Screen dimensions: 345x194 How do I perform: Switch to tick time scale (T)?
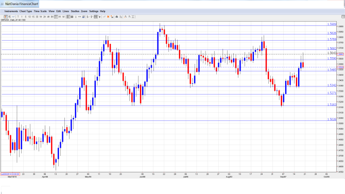(18, 16)
